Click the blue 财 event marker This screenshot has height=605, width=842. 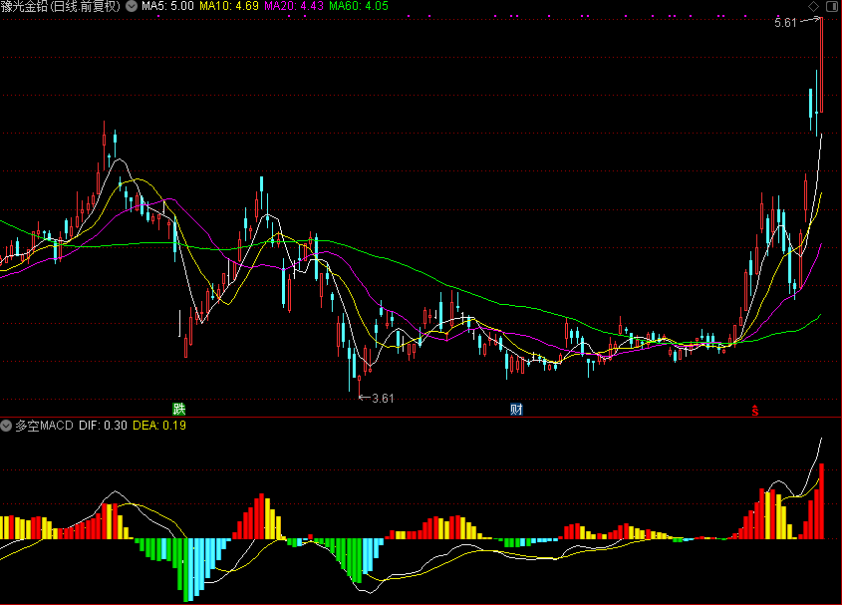pos(516,409)
